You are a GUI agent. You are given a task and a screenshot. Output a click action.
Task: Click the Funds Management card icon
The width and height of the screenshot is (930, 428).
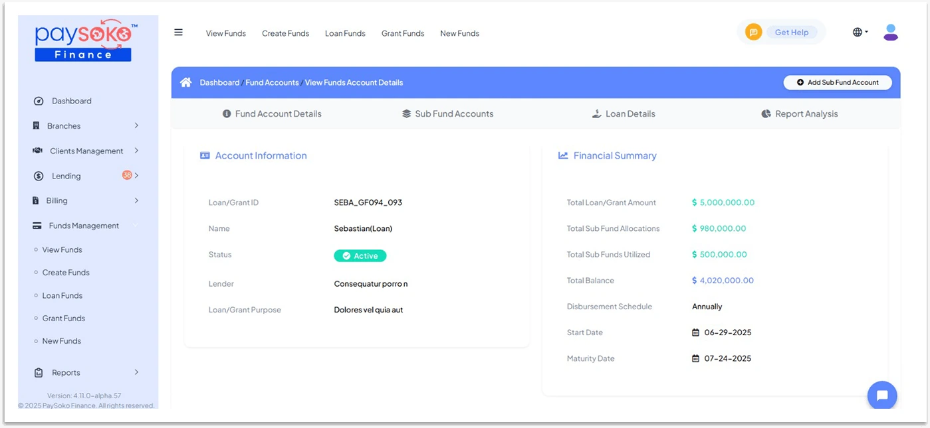tap(37, 226)
